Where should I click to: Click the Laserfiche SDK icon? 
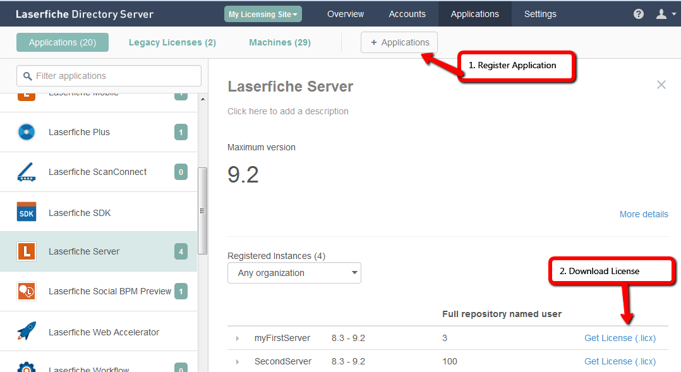27,212
